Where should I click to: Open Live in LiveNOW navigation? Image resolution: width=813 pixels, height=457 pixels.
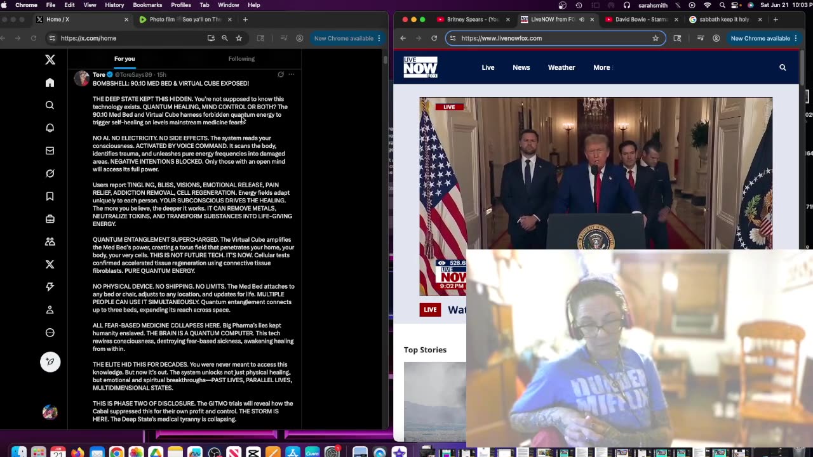pyautogui.click(x=488, y=67)
